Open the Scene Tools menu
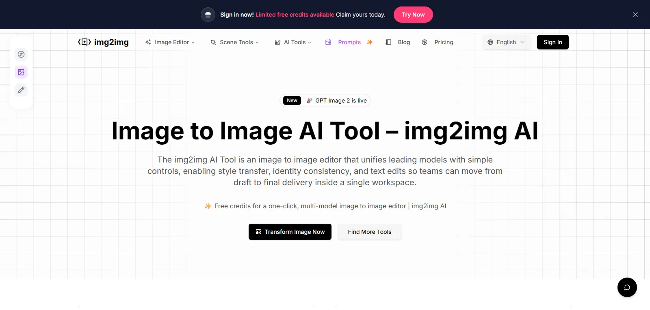 (x=234, y=42)
